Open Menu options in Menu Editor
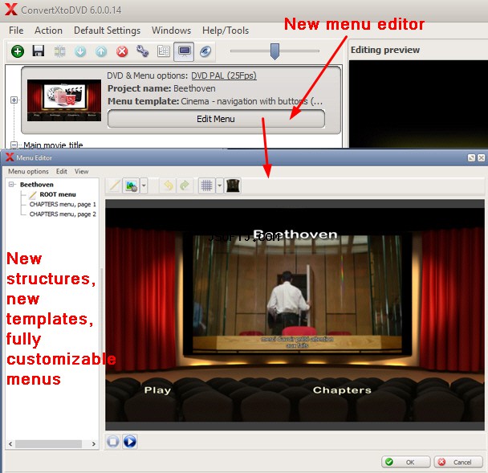 point(28,172)
